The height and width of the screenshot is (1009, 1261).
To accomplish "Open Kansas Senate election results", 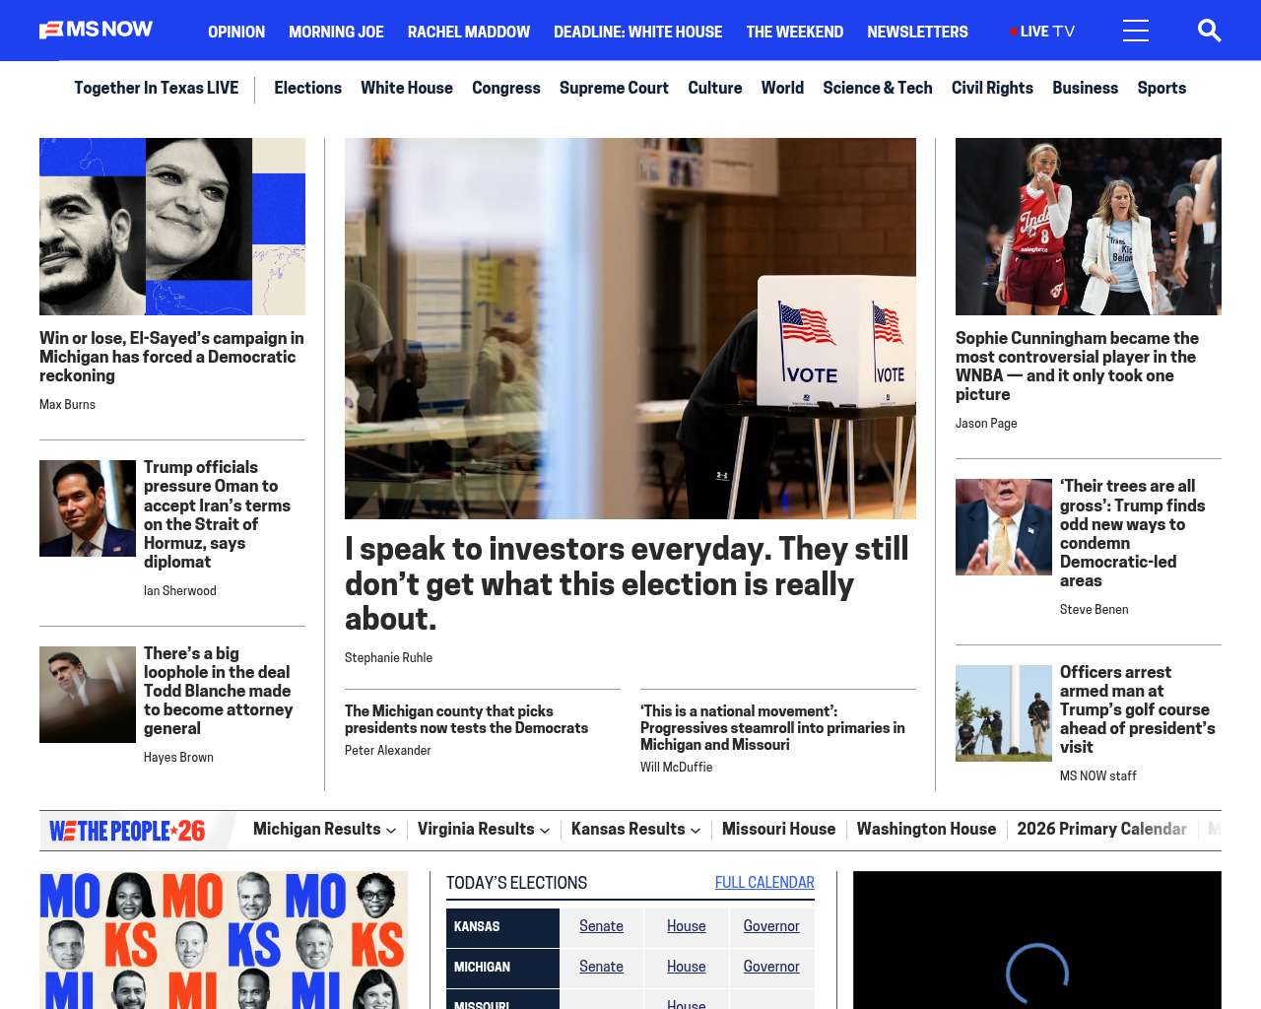I will tap(601, 926).
